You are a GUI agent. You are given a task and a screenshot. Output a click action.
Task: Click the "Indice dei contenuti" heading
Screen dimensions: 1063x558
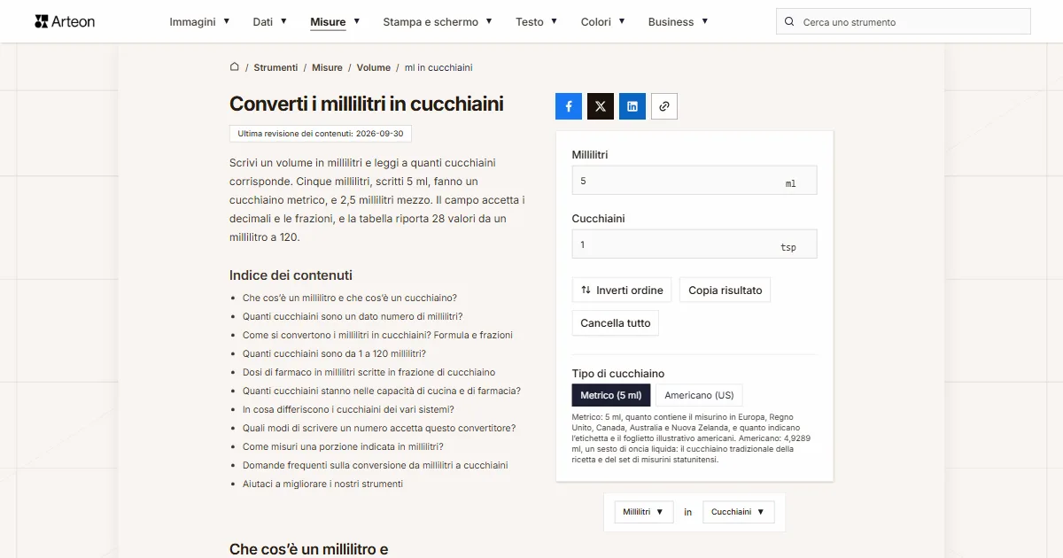291,275
